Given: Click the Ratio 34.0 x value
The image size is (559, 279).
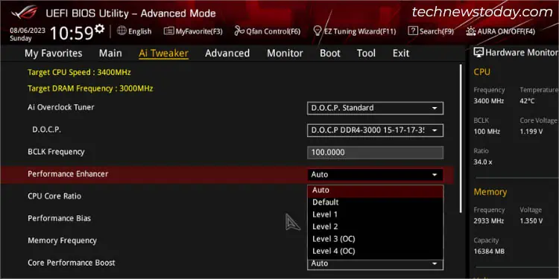Looking at the screenshot, I should (483, 162).
